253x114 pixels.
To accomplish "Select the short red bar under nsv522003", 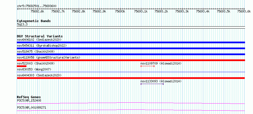I will coord(22,66).
